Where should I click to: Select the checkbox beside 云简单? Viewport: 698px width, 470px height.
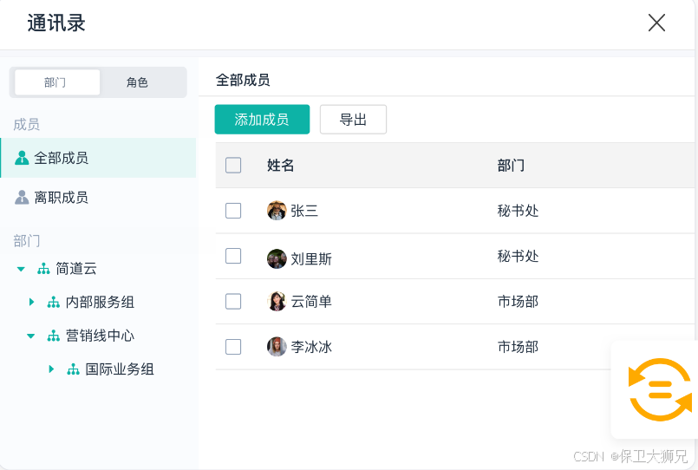[233, 302]
